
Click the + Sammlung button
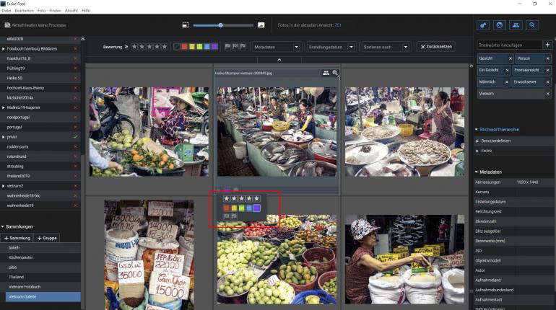point(17,237)
